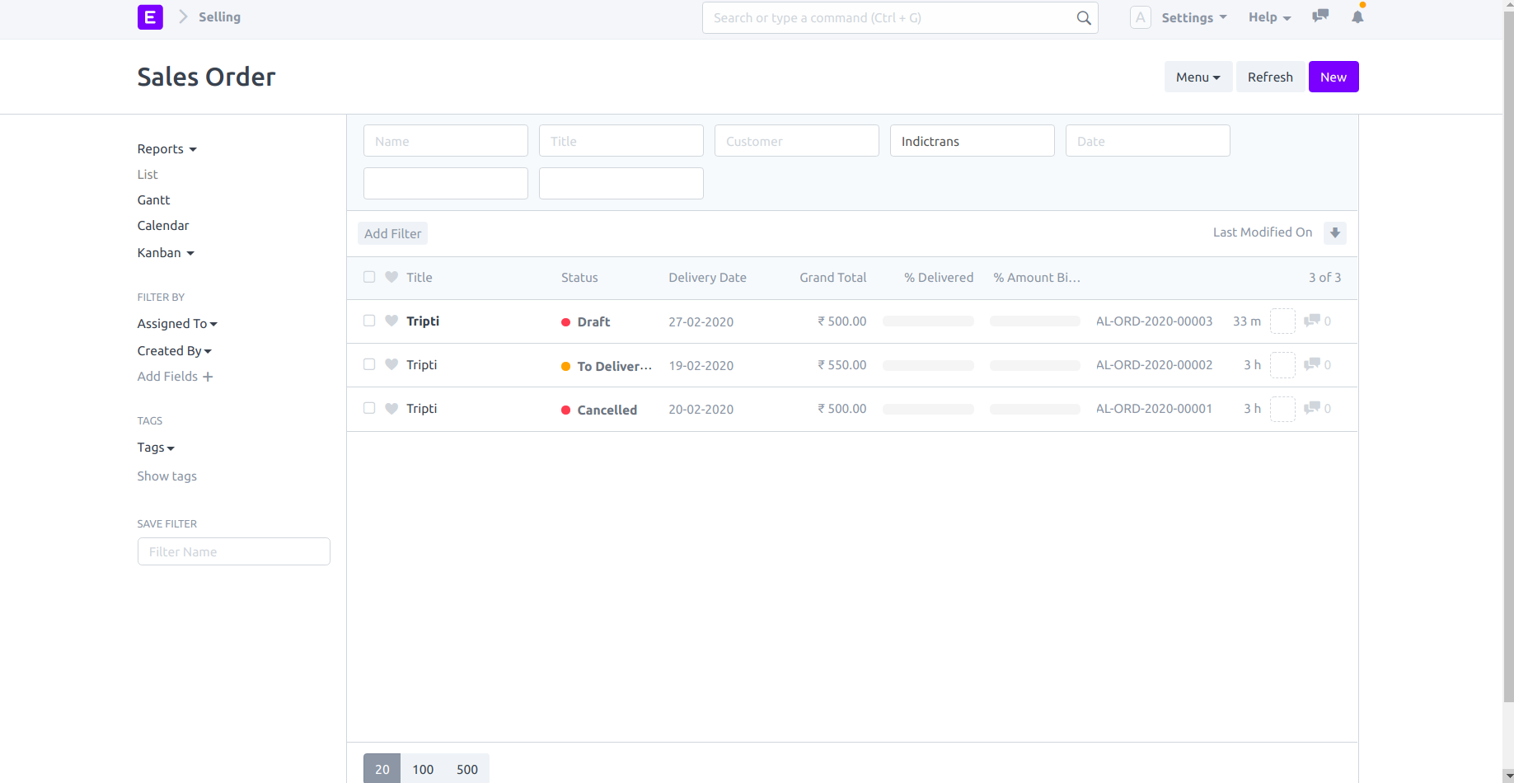Image resolution: width=1514 pixels, height=783 pixels.
Task: Click the % Delivered progress bar
Action: (927, 321)
